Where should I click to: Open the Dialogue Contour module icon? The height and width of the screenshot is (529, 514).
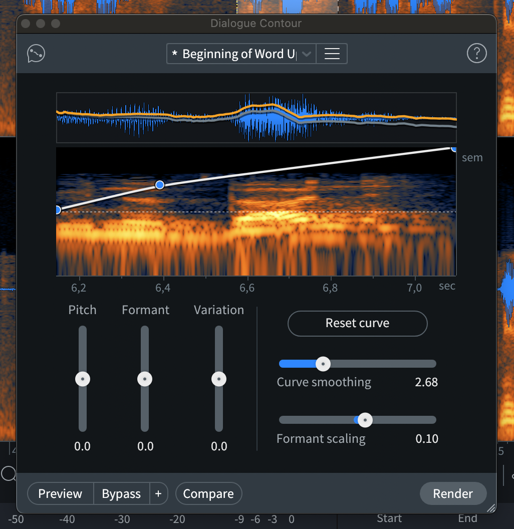[x=36, y=53]
